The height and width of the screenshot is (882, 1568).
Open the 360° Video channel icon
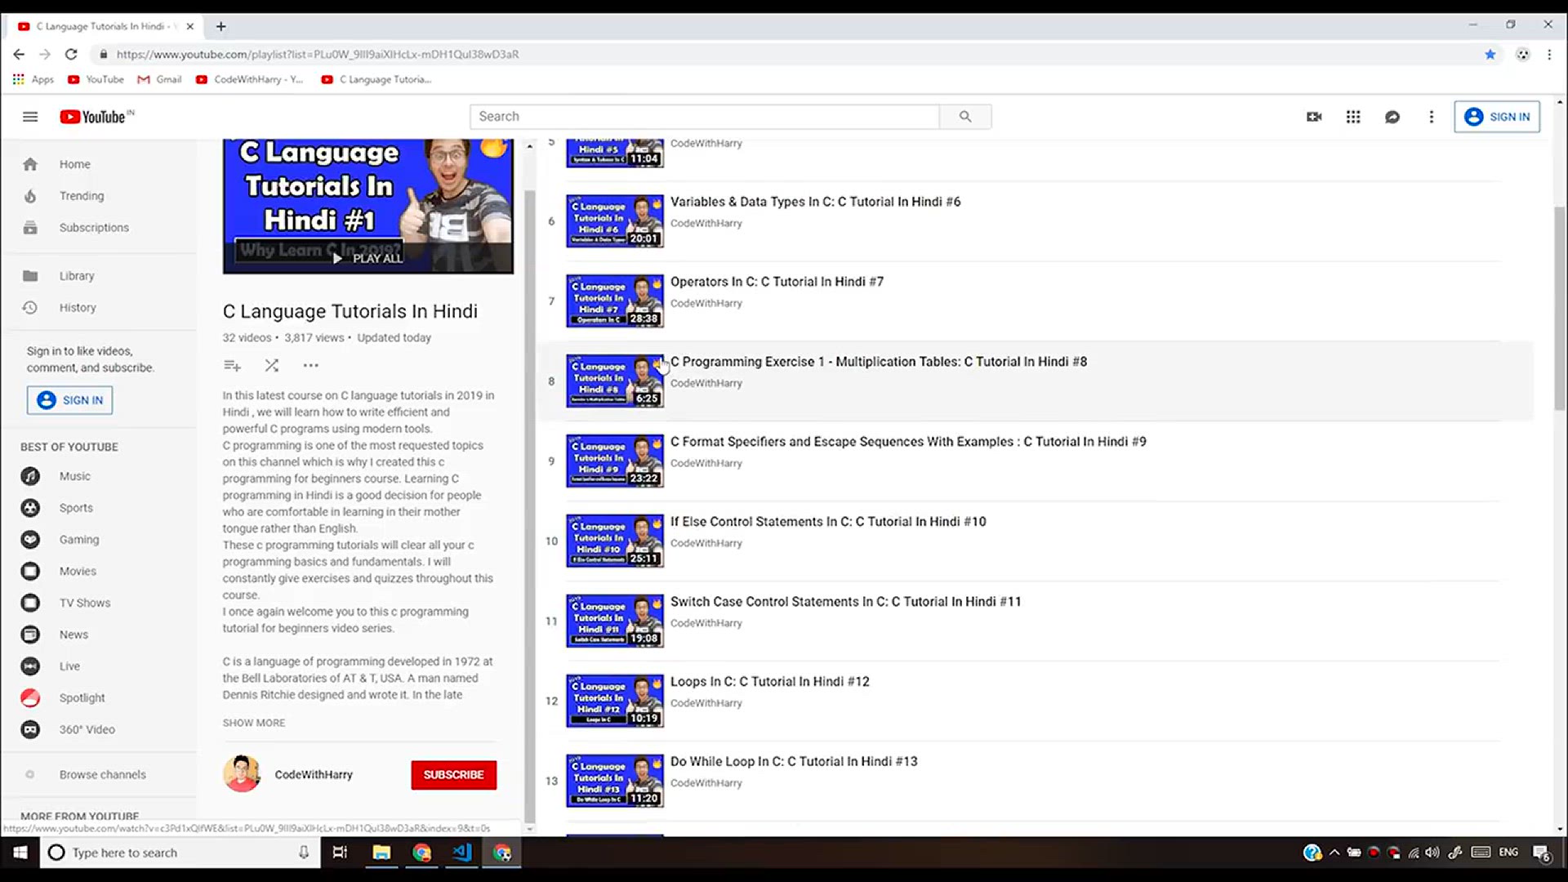30,729
